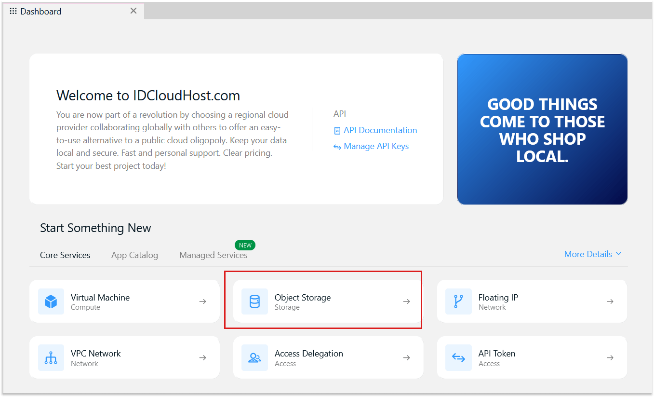Click the Shop Local promotional banner
654x397 pixels.
click(x=542, y=129)
